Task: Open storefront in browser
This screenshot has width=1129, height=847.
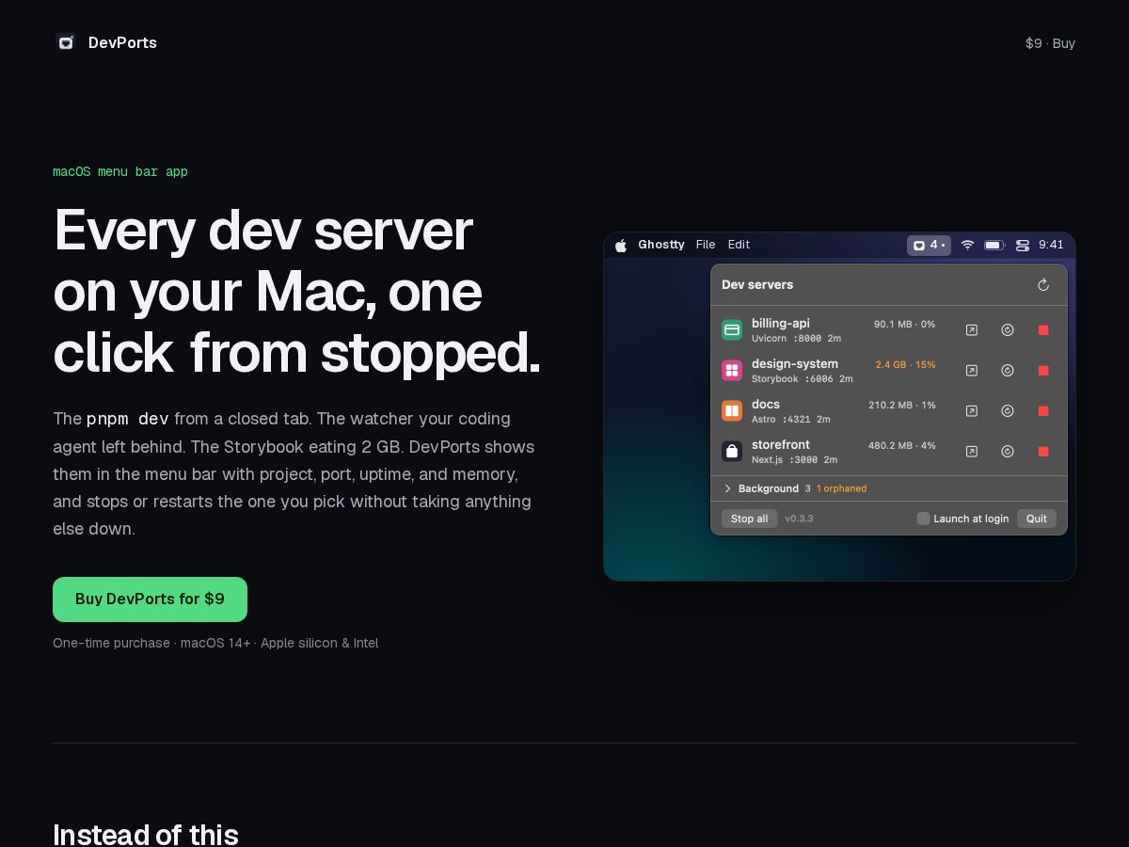Action: [x=972, y=451]
